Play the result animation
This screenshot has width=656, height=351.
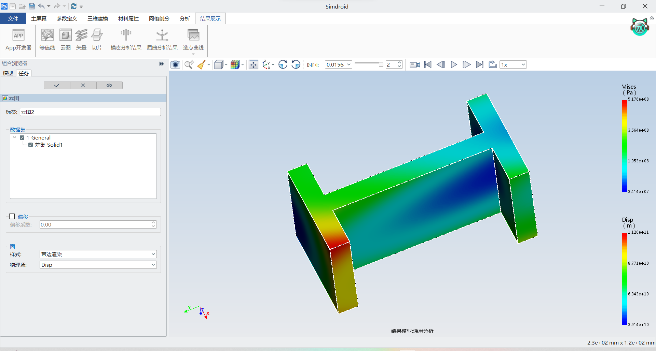tap(454, 64)
